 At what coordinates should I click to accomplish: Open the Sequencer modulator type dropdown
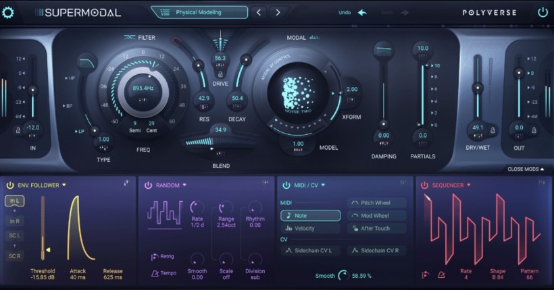[x=472, y=185]
